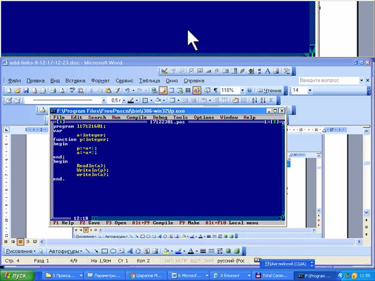Click F3 Open in FreePascal status line

(x=116, y=223)
